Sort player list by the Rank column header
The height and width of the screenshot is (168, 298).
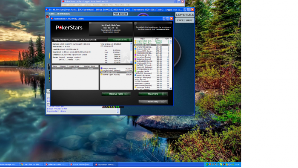click(x=167, y=39)
